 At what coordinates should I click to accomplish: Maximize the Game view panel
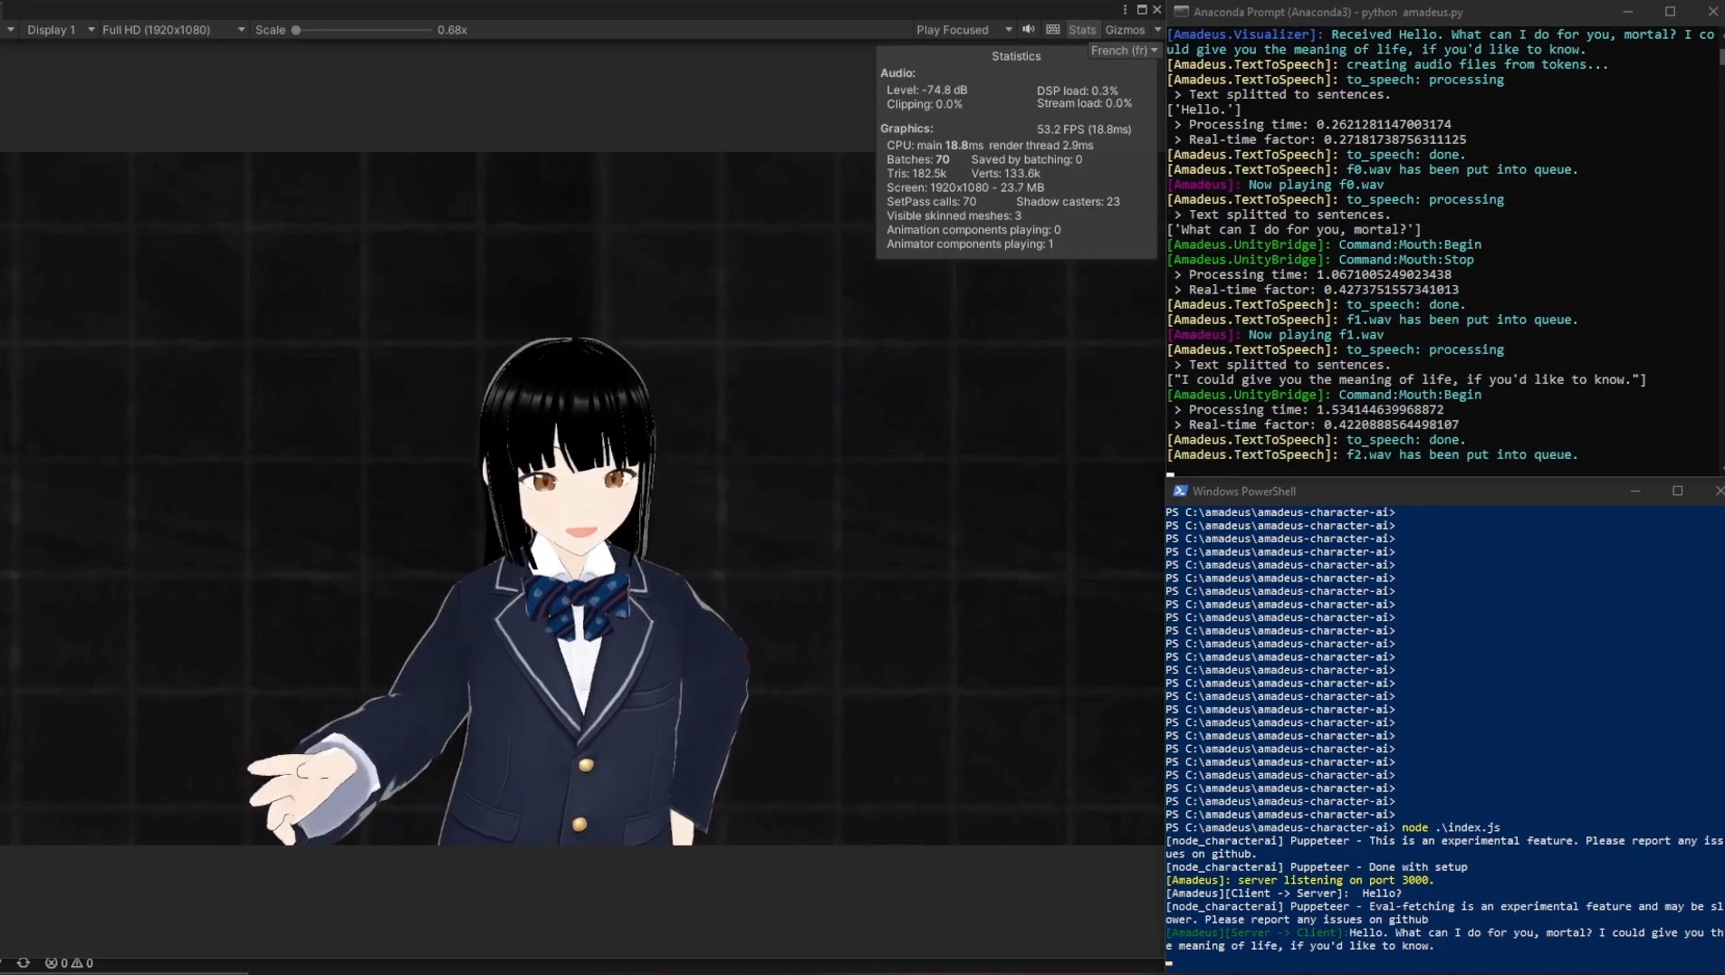(x=1142, y=10)
